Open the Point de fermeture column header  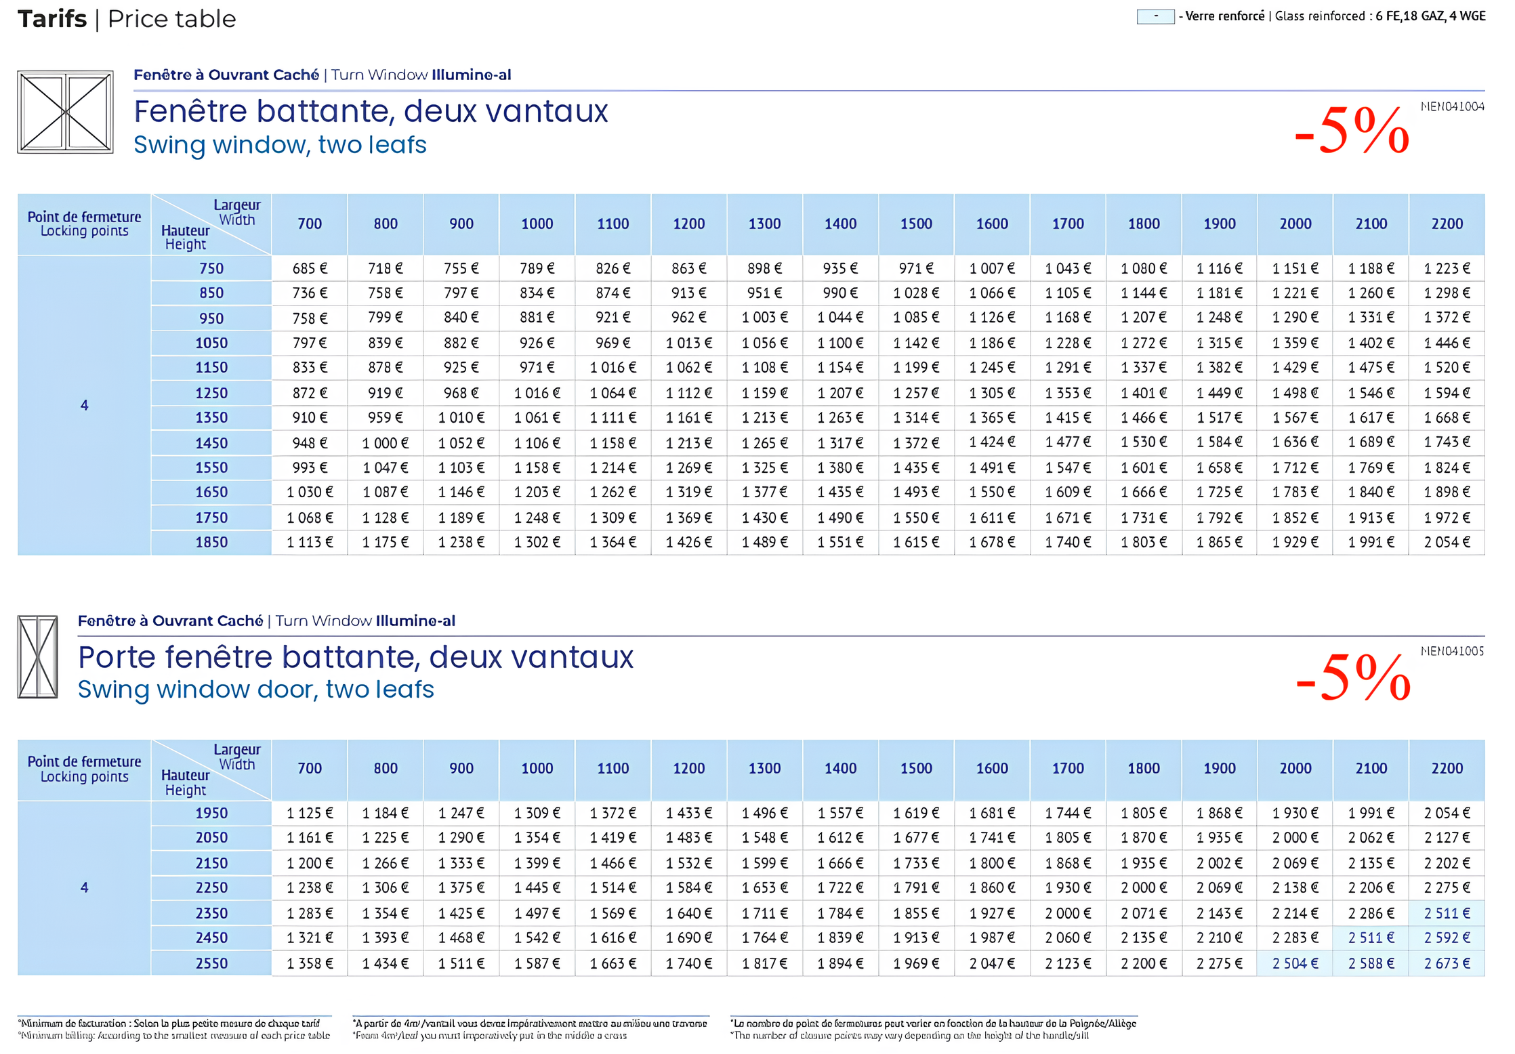tap(84, 224)
